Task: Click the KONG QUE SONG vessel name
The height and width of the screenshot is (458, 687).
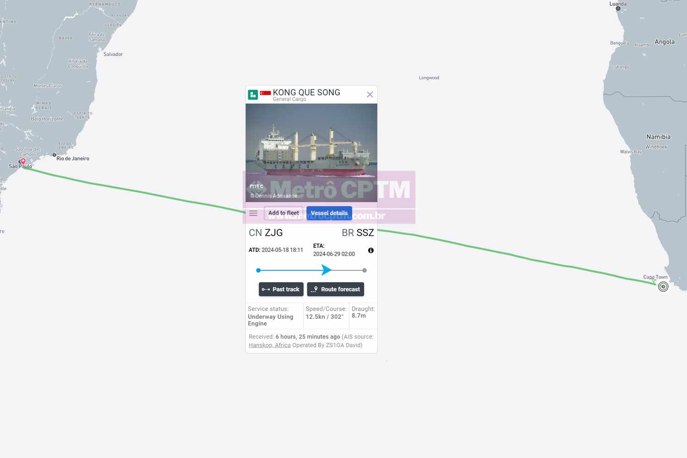Action: (x=306, y=93)
